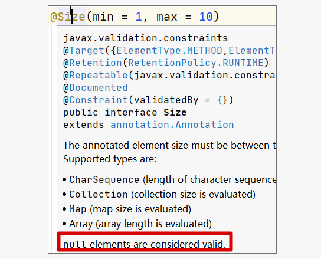Image resolution: width=321 pixels, height=259 pixels.
Task: Click the partially visible second ElementType link
Action: pos(252,50)
